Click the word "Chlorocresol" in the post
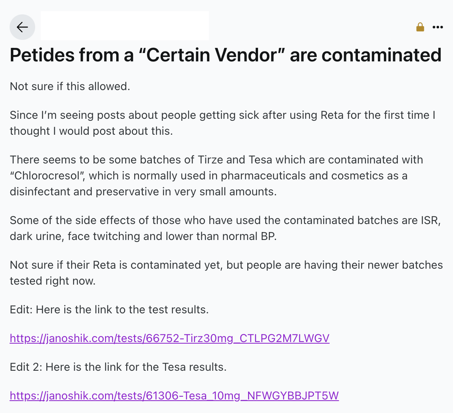This screenshot has width=453, height=413. coord(47,176)
